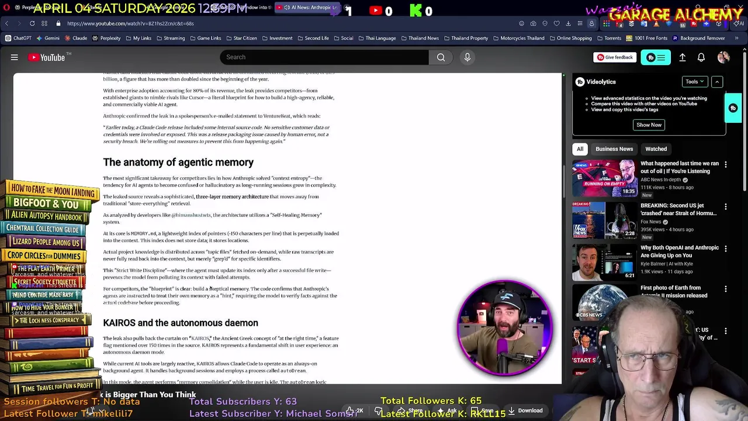Select the All filter chip
748x421 pixels.
[580, 149]
